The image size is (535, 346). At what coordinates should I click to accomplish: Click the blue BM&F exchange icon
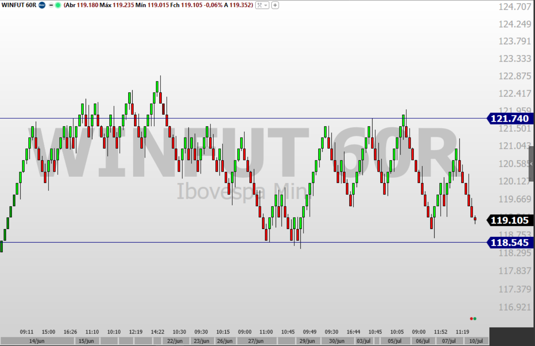[42, 5]
